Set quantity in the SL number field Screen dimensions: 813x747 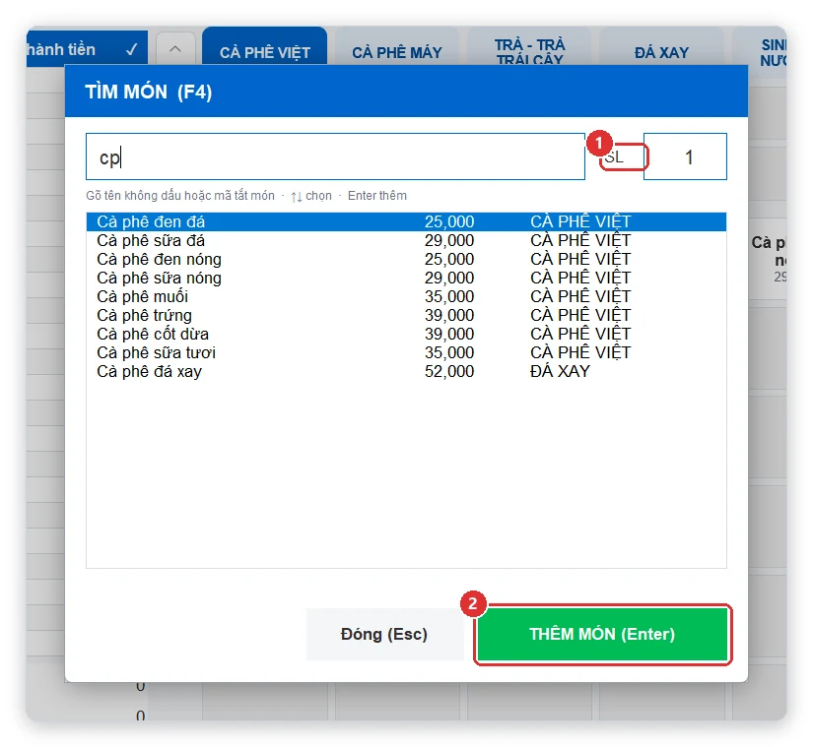[685, 156]
